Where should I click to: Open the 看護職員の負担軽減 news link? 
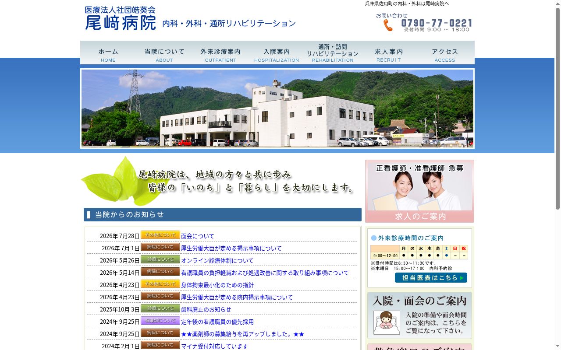click(265, 273)
